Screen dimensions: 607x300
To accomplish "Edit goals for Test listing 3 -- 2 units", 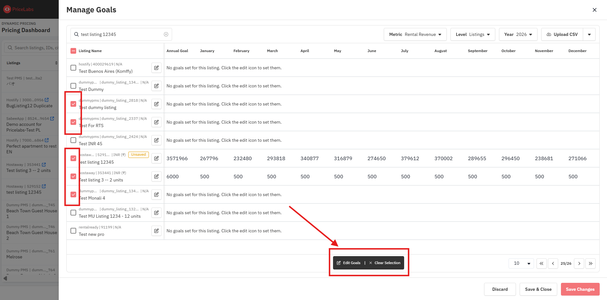I will coord(157,176).
